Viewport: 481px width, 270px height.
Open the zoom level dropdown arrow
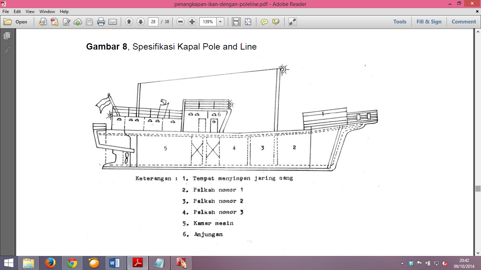(220, 22)
